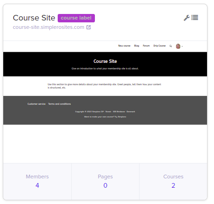Click the Terms and conditions footer link
Screen dimensions: 214x204
(x=60, y=104)
